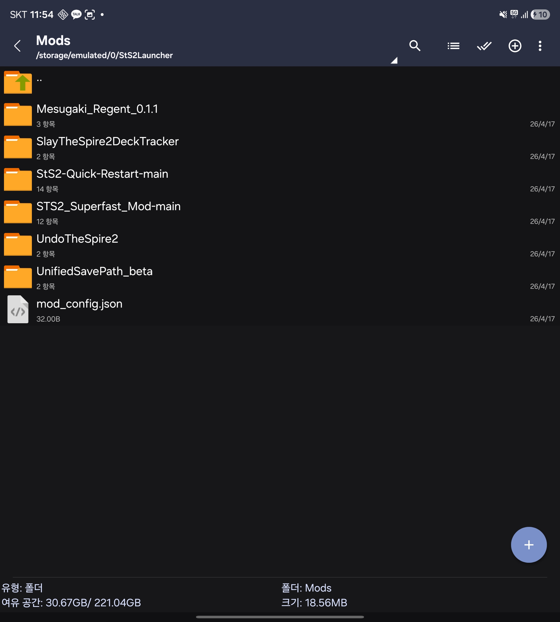Tap the free space 30.67GB/ 221.04GB text

(71, 603)
